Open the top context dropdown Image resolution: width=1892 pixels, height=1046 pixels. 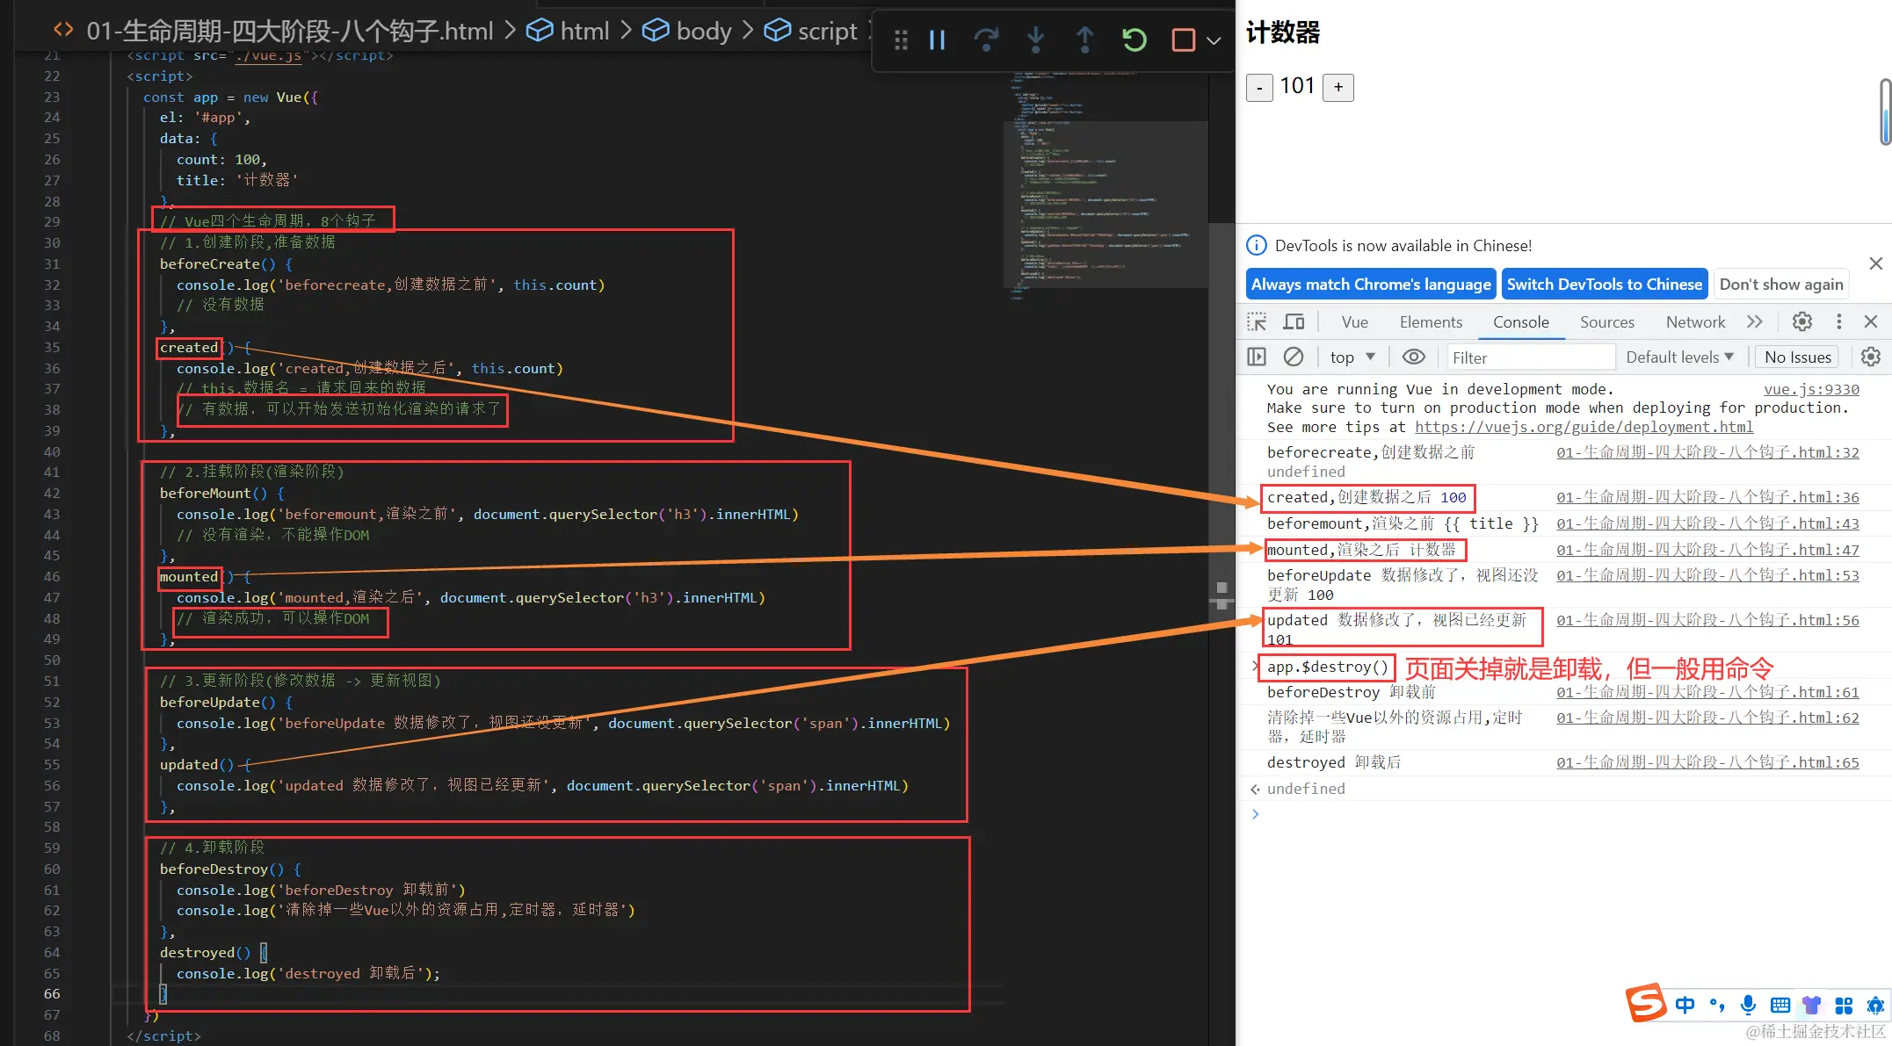(x=1352, y=357)
